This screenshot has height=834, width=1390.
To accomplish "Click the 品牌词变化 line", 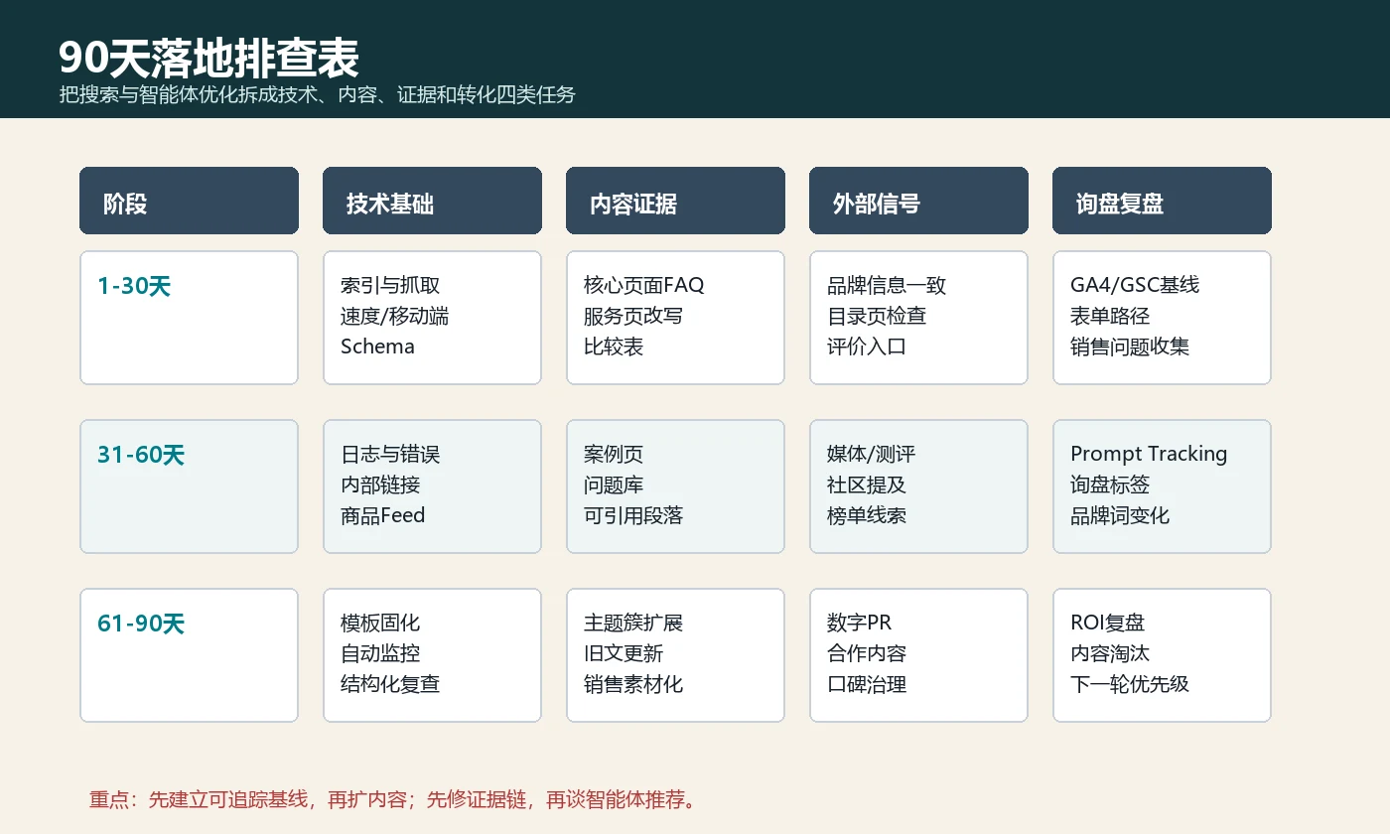I will click(x=1120, y=515).
